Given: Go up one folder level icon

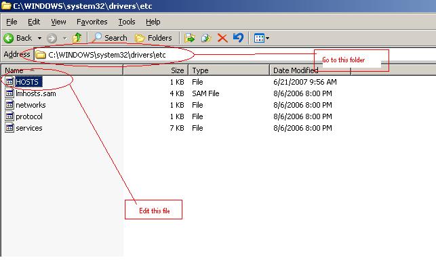Looking at the screenshot, I should pyautogui.click(x=77, y=38).
